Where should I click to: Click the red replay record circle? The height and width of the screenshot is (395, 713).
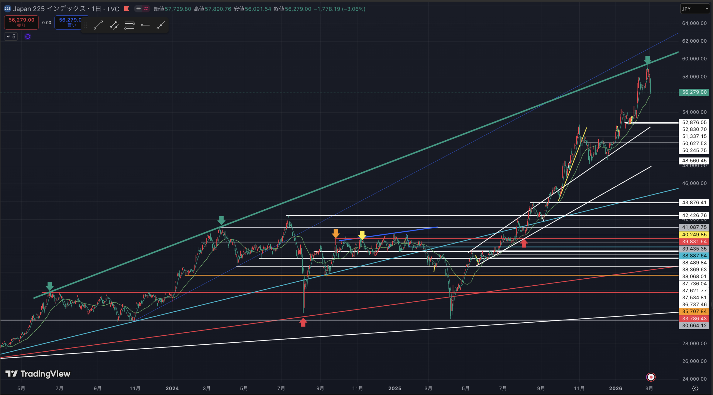[651, 377]
